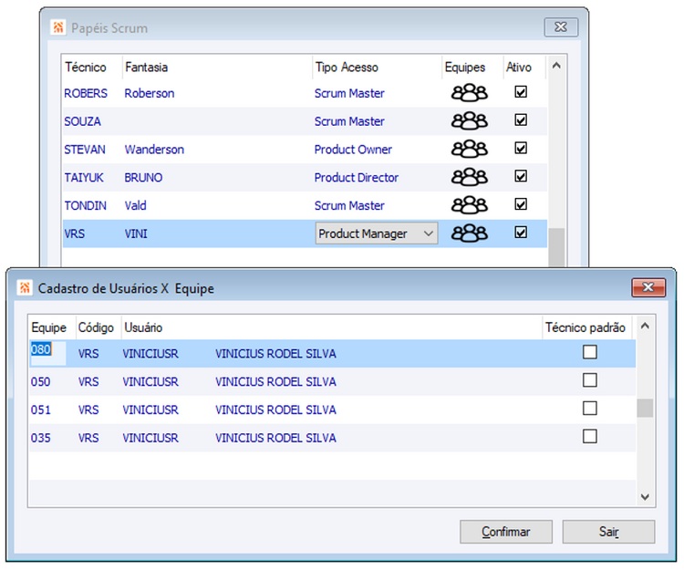Screen dimensions: 684x570
Task: Sort by Fantasia column header
Action: tap(146, 67)
